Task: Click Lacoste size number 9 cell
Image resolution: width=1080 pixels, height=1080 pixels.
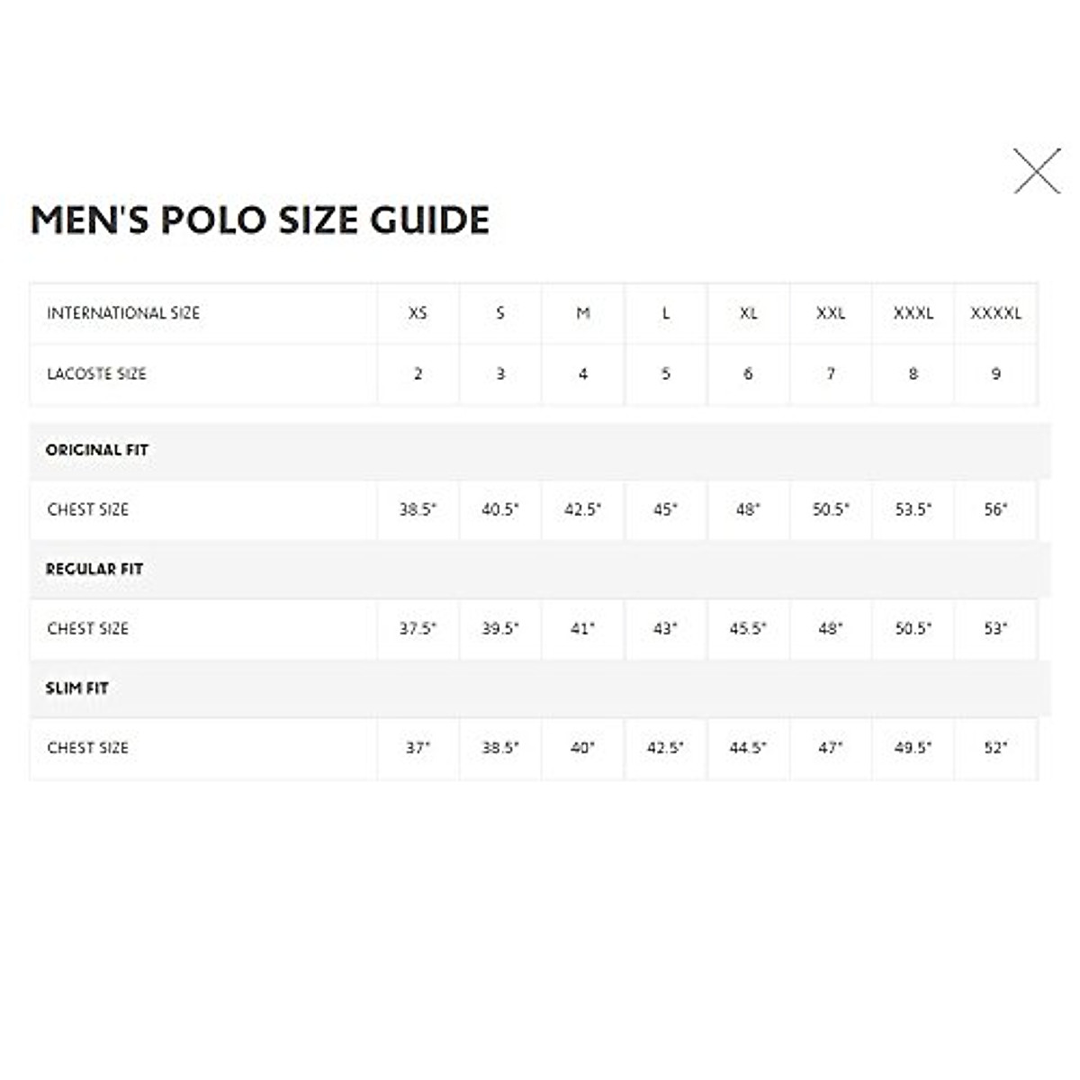Action: (995, 373)
